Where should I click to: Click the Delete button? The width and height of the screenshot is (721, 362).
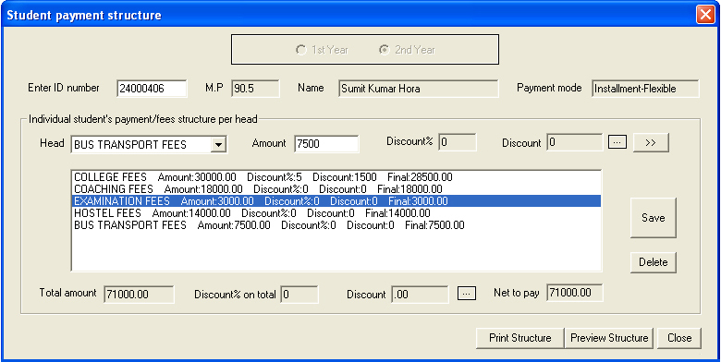[653, 262]
